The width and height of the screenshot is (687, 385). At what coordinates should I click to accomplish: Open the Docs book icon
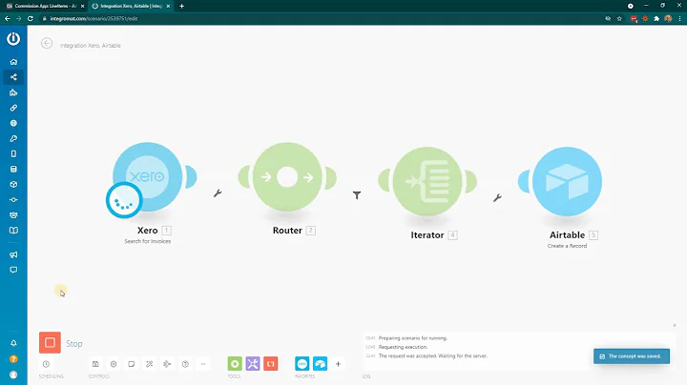tap(13, 230)
